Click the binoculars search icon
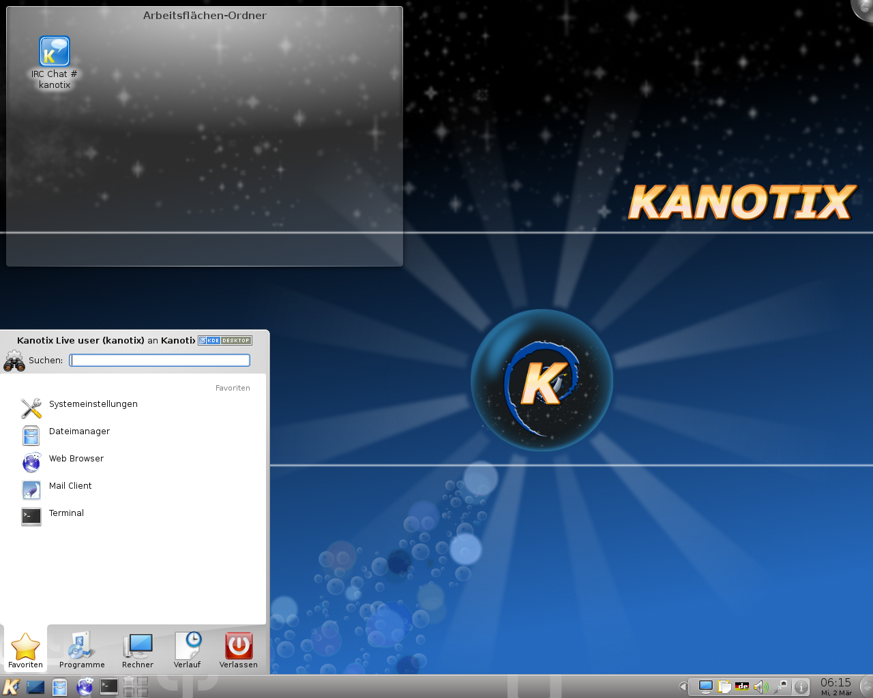This screenshot has width=873, height=698. pos(14,361)
